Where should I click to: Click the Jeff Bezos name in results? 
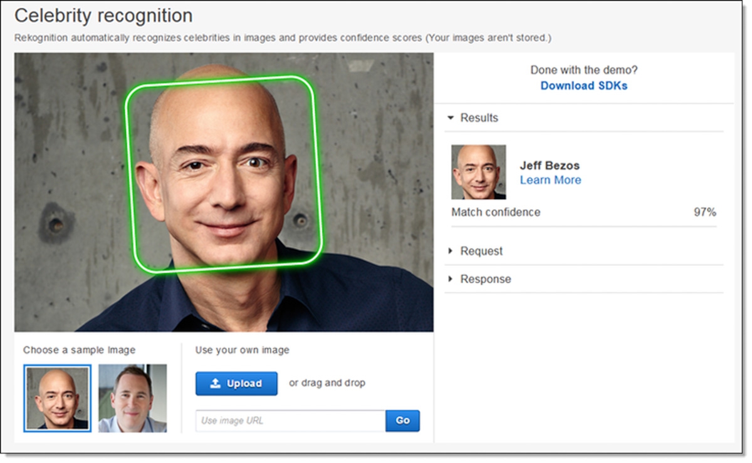pos(550,166)
